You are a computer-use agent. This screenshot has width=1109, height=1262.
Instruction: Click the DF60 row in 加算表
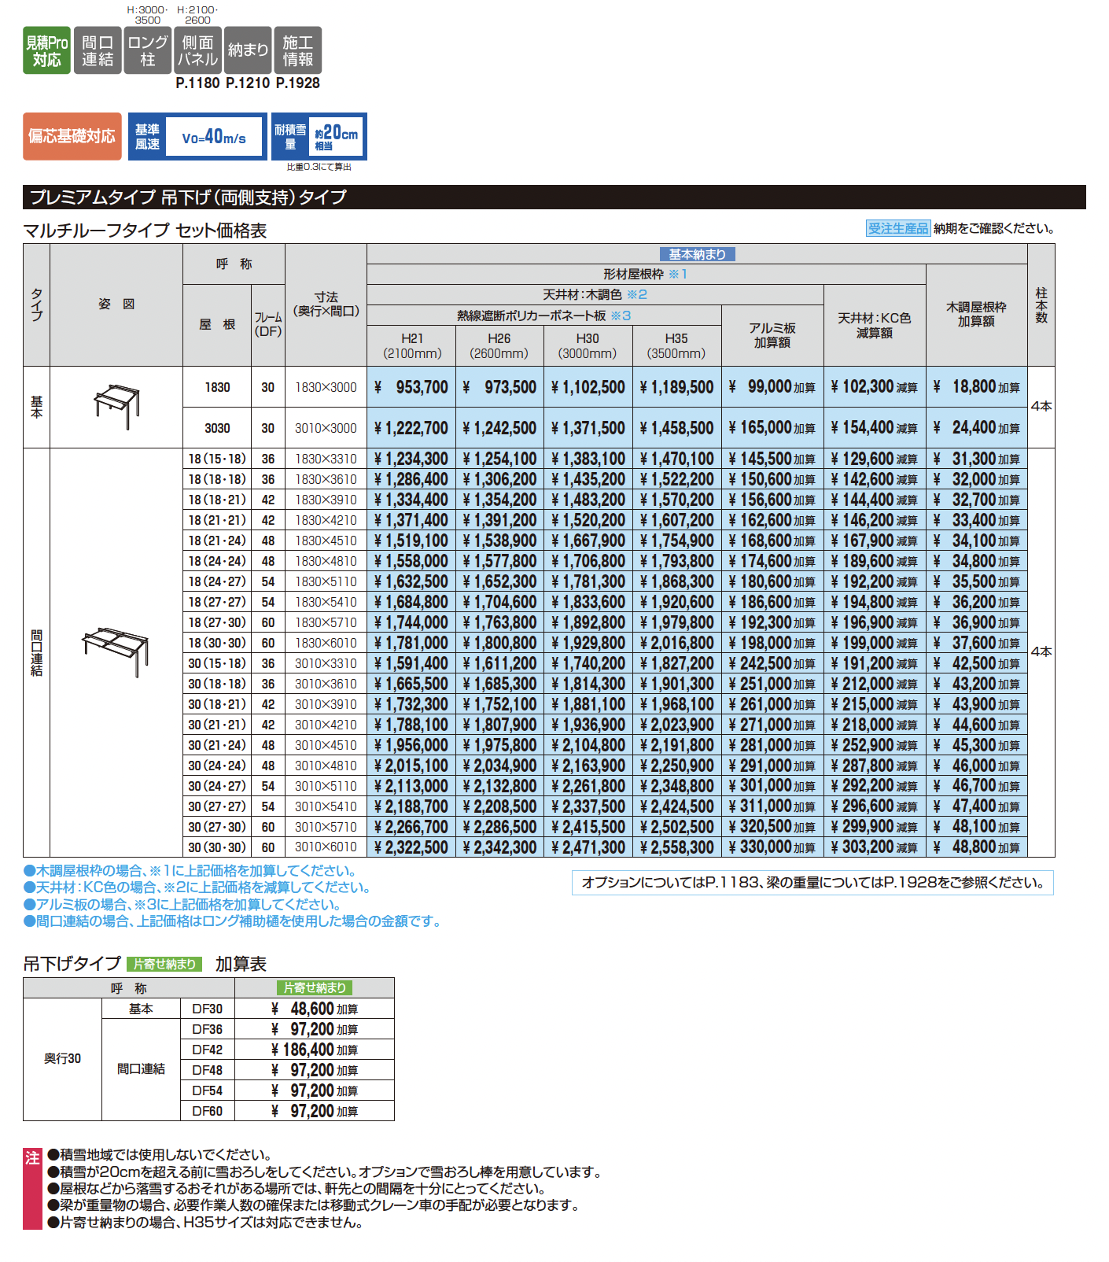(208, 1111)
